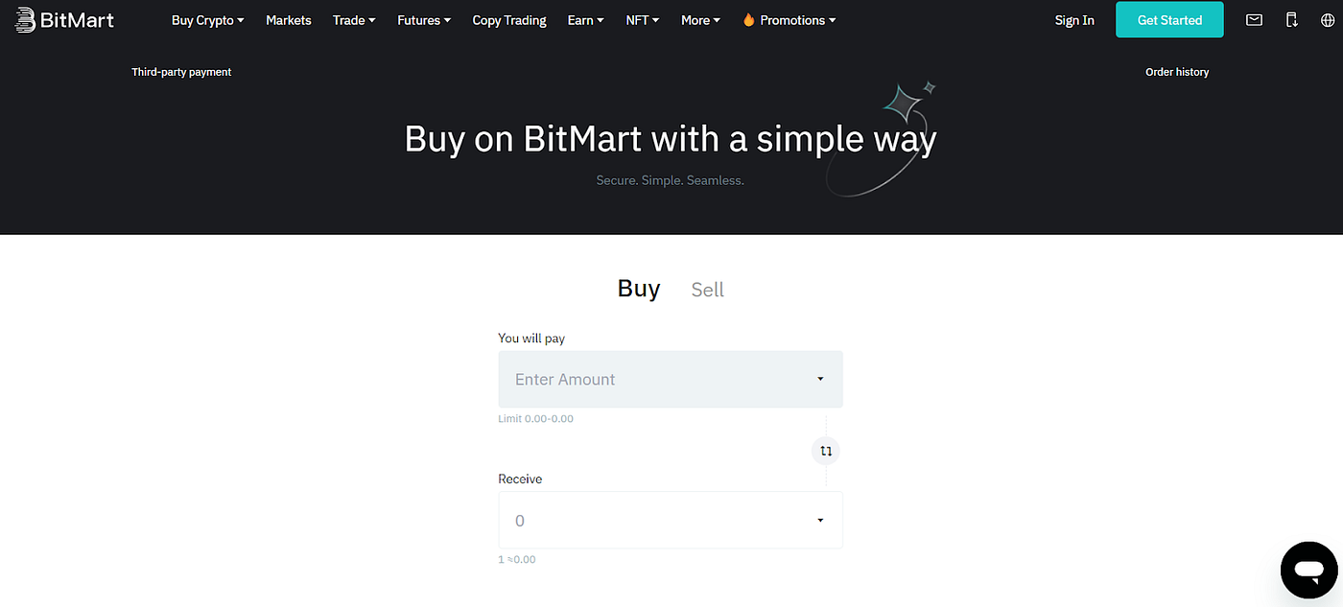This screenshot has height=607, width=1343.
Task: Click the Sign In link
Action: (1073, 19)
